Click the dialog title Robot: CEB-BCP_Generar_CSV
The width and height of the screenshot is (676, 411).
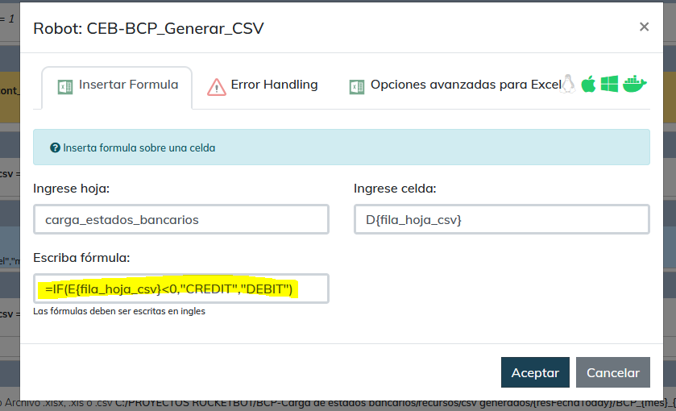point(148,29)
